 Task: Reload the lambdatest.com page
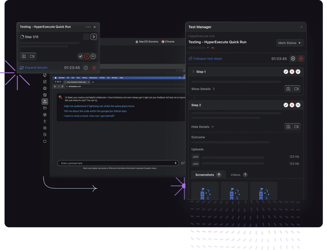pos(62,87)
